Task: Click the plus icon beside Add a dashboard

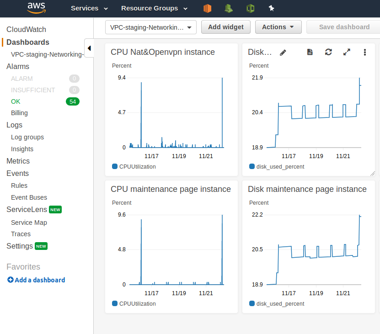Action: click(x=10, y=280)
